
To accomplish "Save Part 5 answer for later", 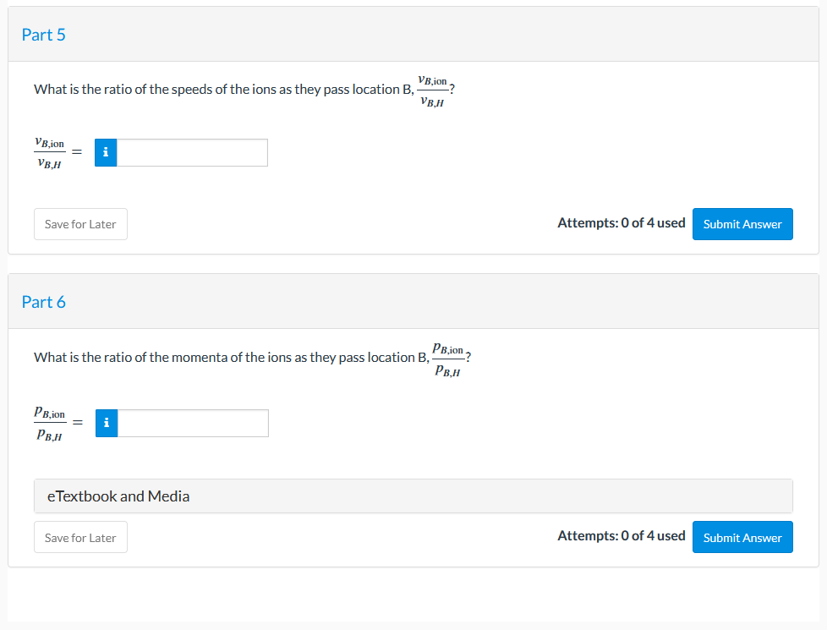I will pos(80,223).
